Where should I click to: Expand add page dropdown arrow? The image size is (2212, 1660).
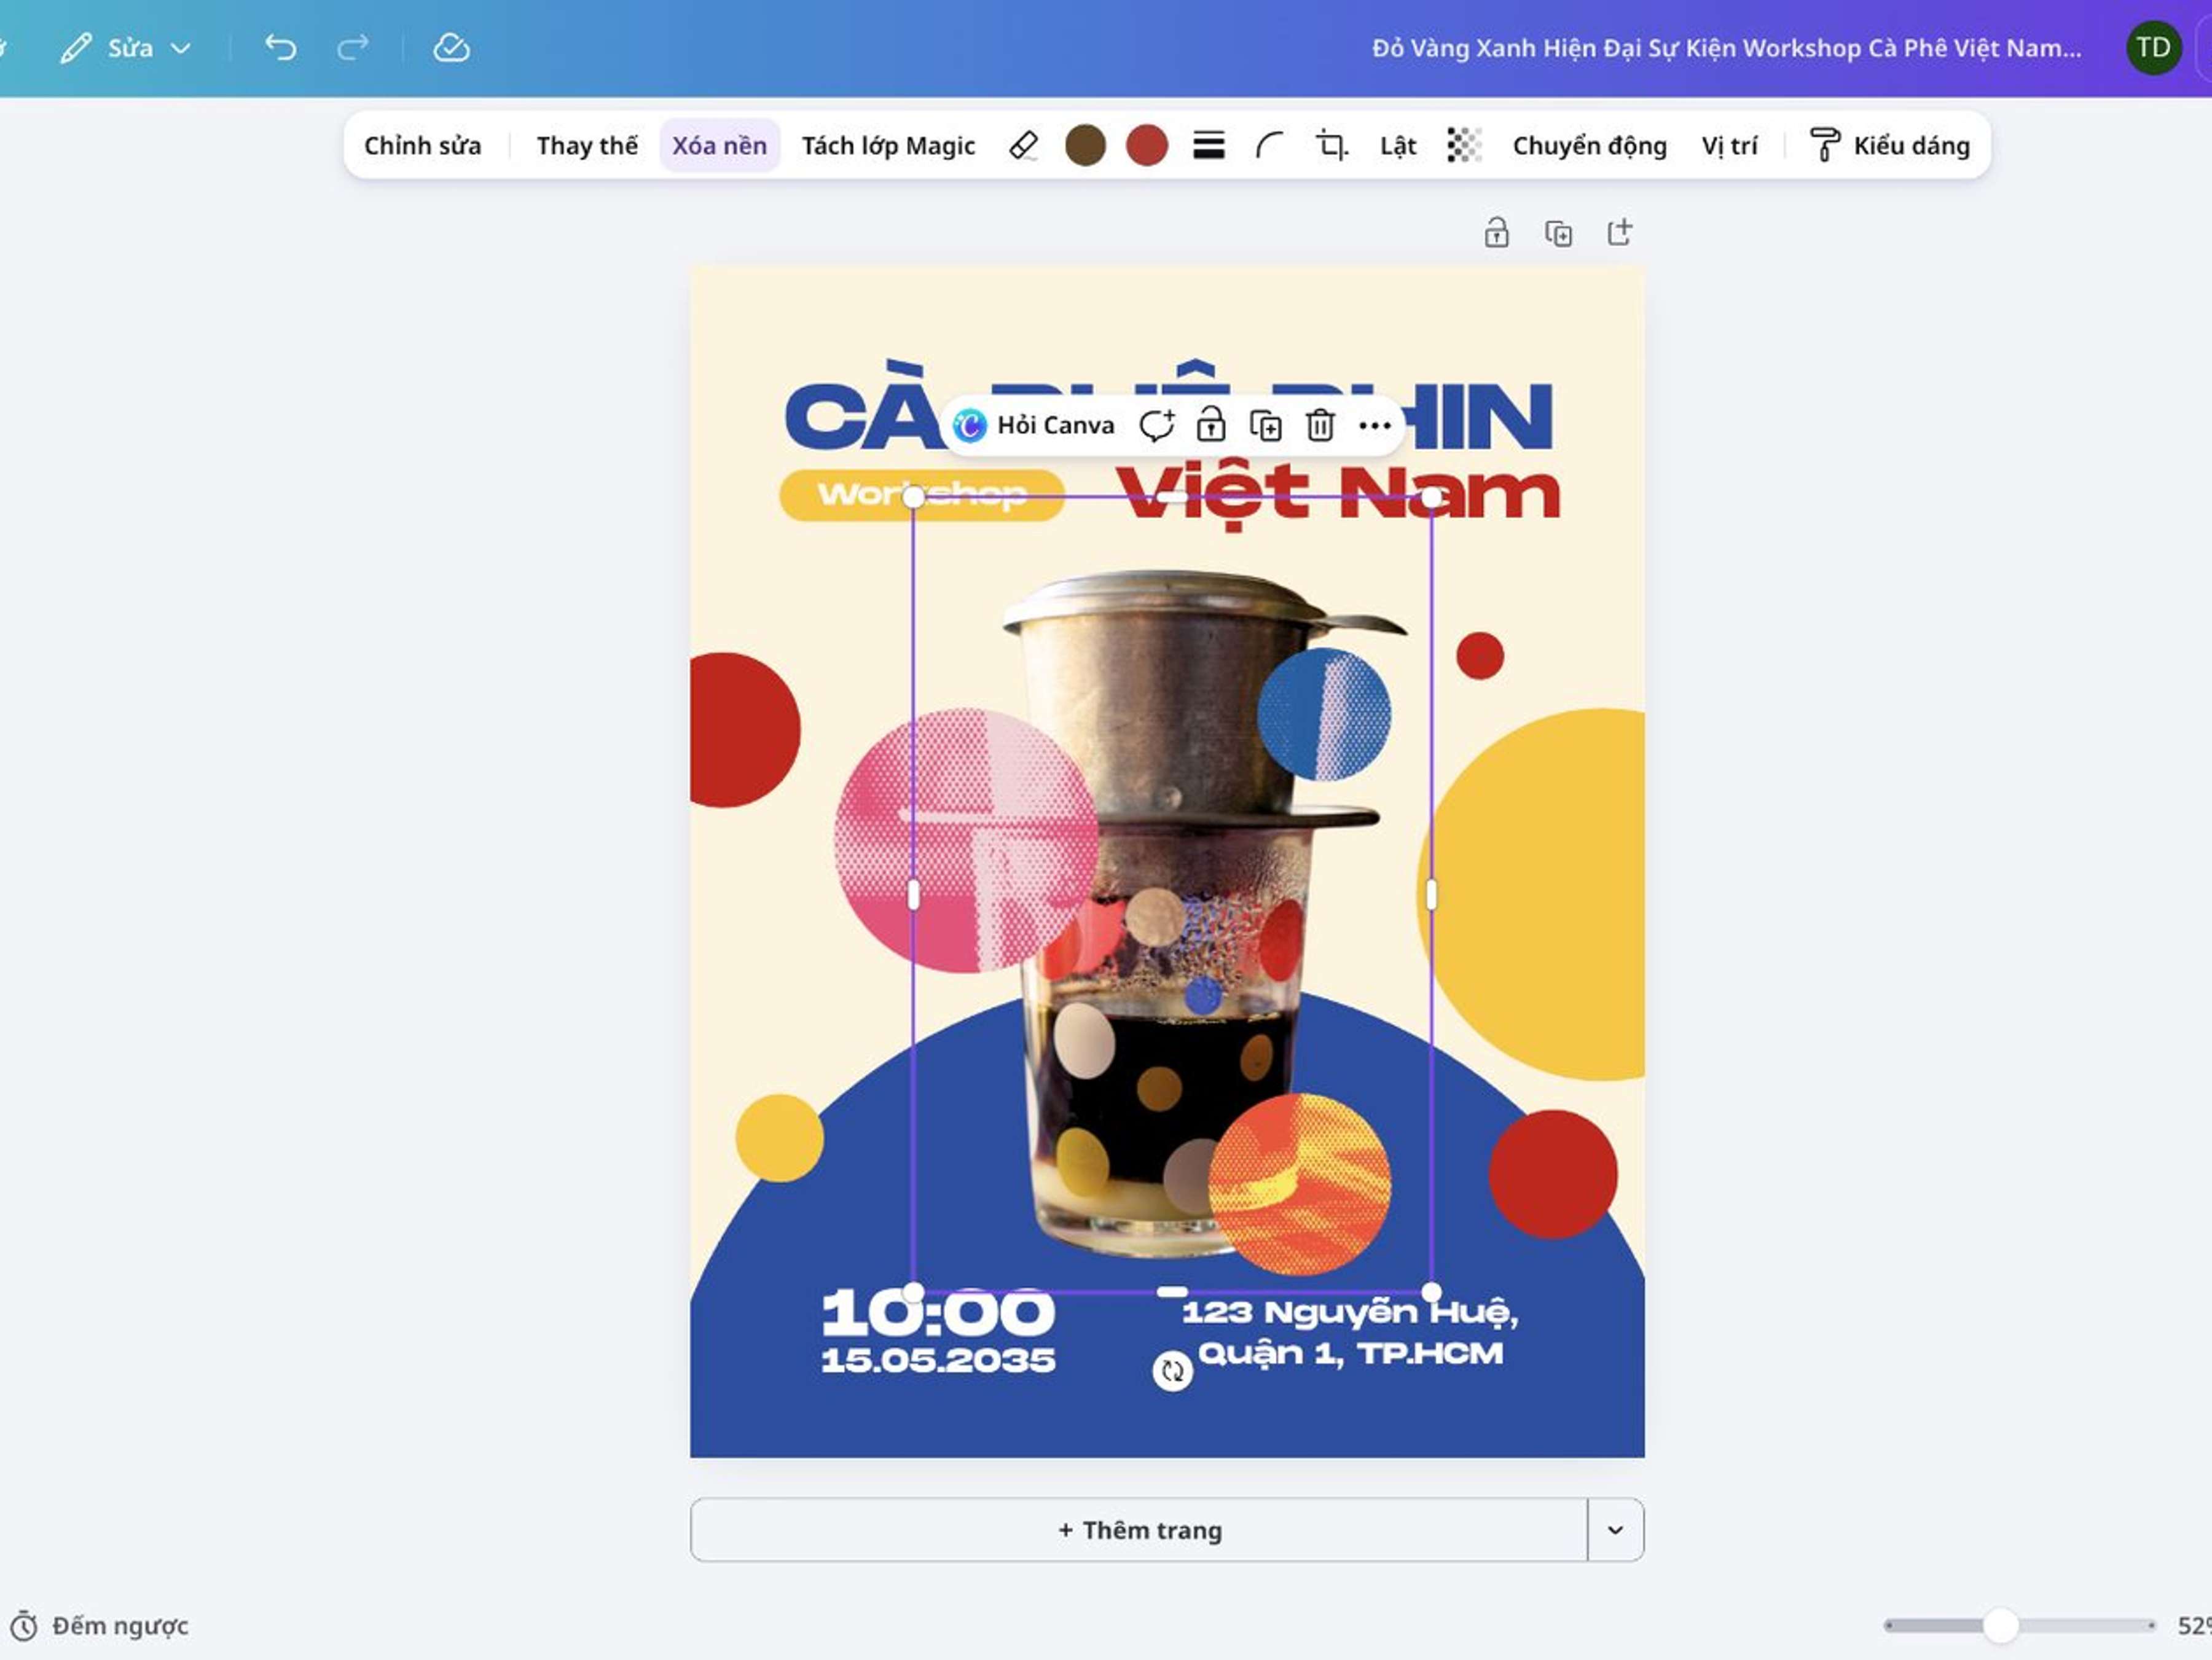(x=1615, y=1529)
